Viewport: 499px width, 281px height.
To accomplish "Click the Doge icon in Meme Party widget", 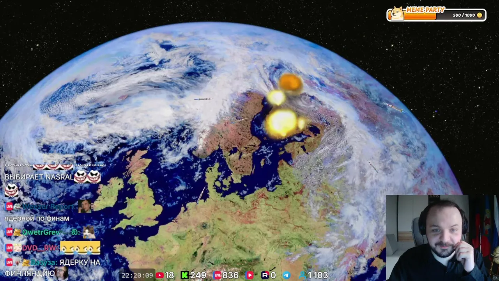I will click(397, 13).
